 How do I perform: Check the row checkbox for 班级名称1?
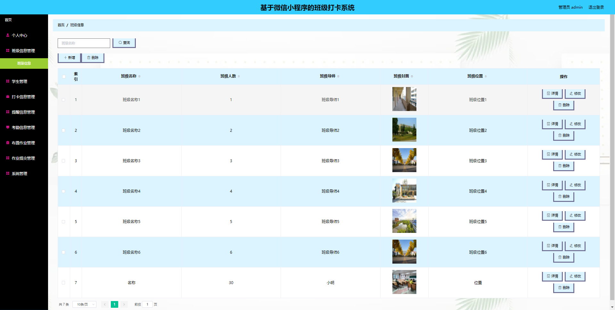63,99
